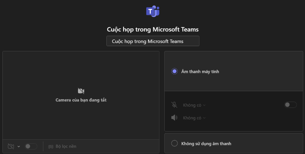The height and width of the screenshot is (154, 305).
Task: Select "Âm thanh máy tính" radio button
Action: coord(174,71)
